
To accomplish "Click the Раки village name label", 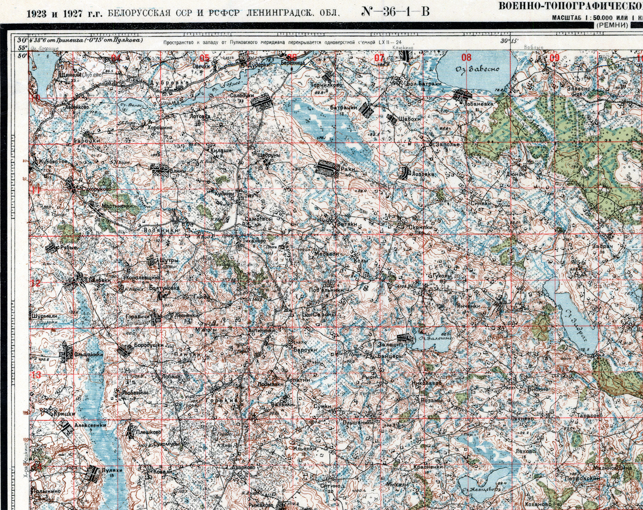I will click(348, 169).
